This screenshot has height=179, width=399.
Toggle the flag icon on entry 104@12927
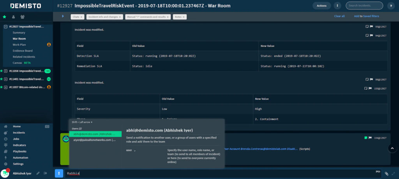click(370, 138)
